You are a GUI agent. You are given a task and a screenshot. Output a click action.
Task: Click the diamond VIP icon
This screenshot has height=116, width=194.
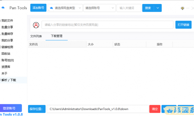182,8
